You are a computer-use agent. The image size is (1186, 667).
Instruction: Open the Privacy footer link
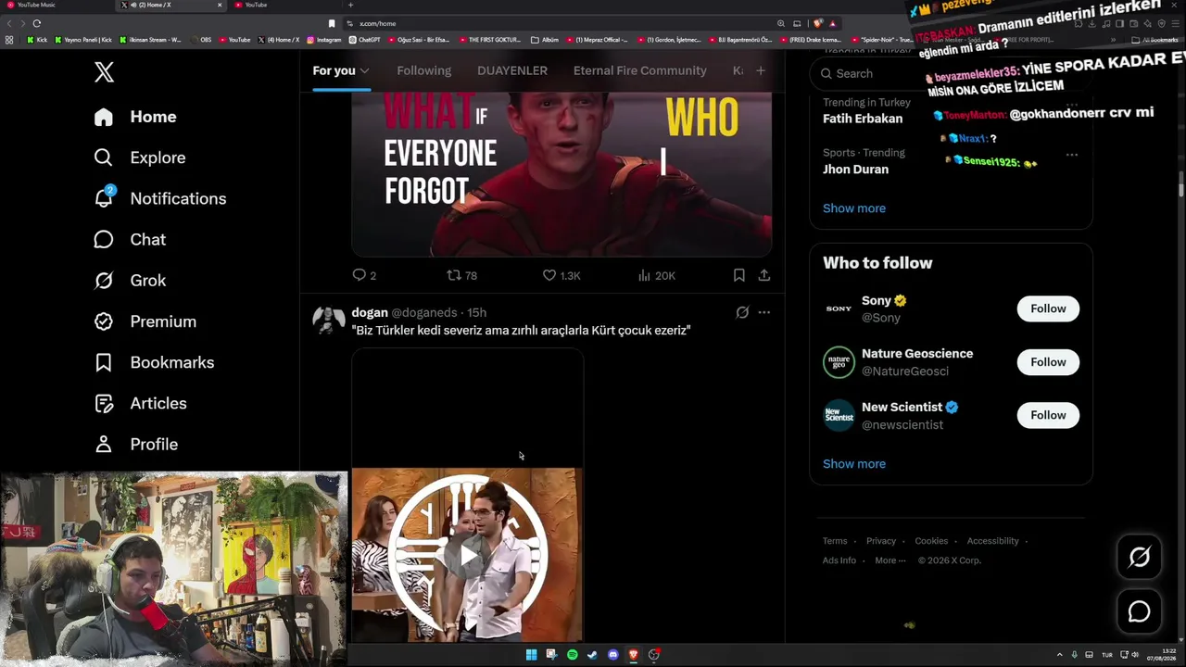point(881,541)
